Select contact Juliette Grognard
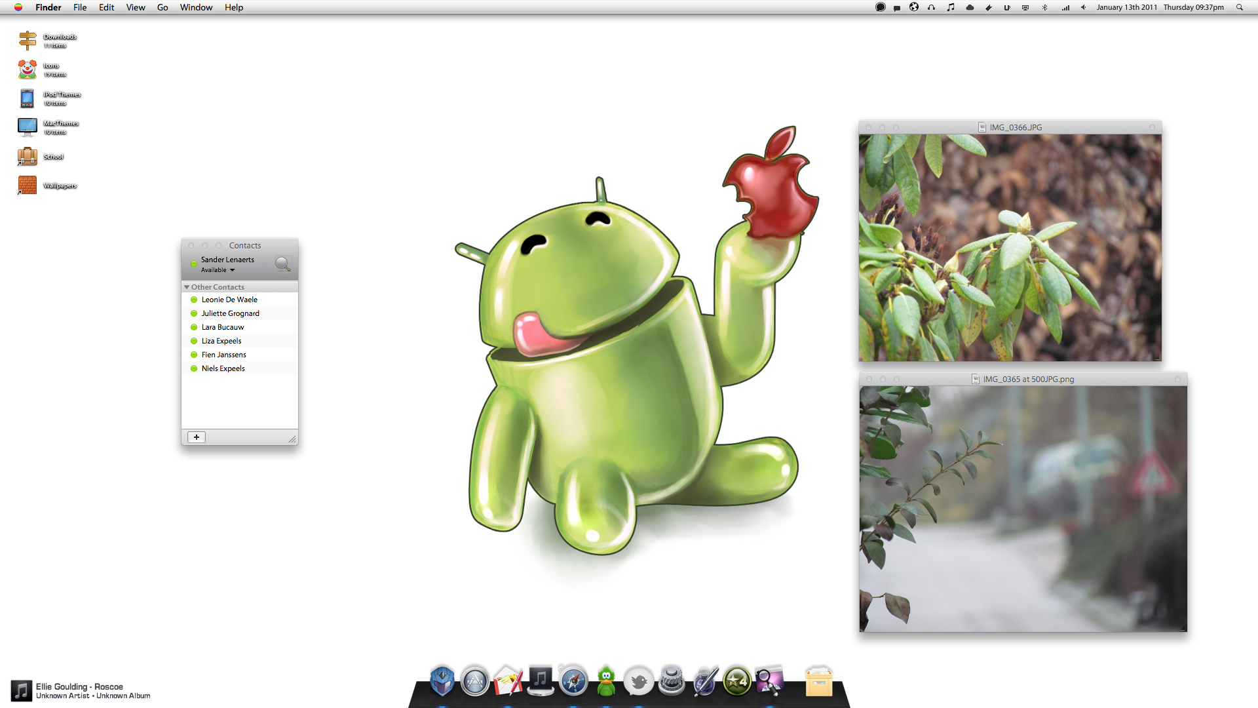The width and height of the screenshot is (1258, 708). click(240, 313)
